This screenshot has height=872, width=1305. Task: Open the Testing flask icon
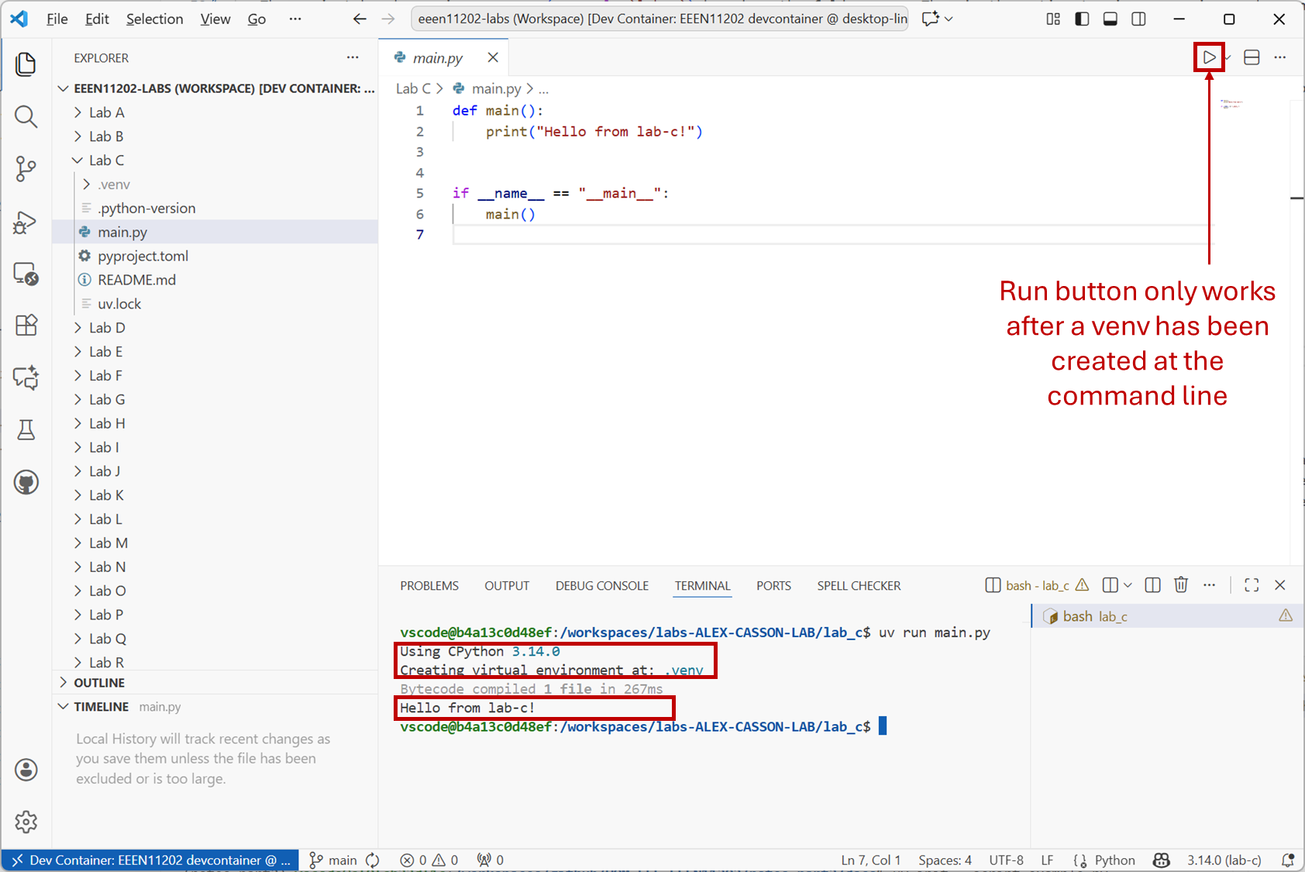point(26,430)
